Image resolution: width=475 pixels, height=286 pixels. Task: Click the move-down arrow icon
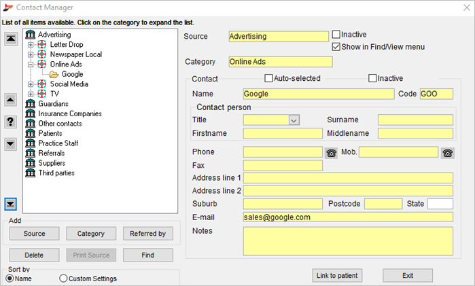(11, 144)
